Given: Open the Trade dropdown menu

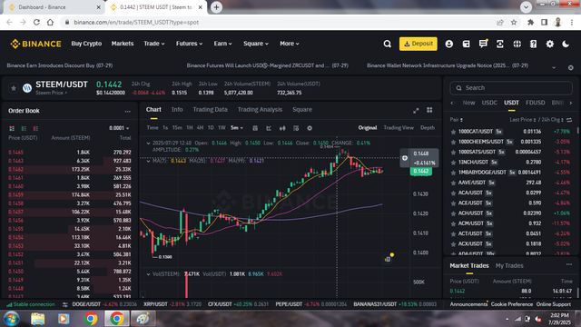Looking at the screenshot, I should 153,44.
